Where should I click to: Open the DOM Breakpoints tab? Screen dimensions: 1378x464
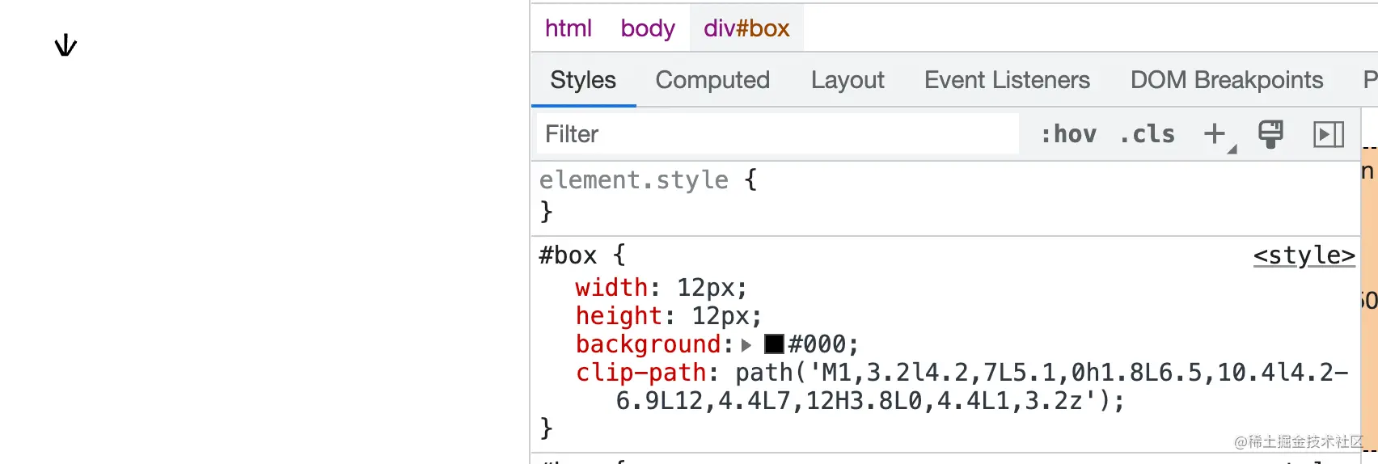tap(1226, 80)
